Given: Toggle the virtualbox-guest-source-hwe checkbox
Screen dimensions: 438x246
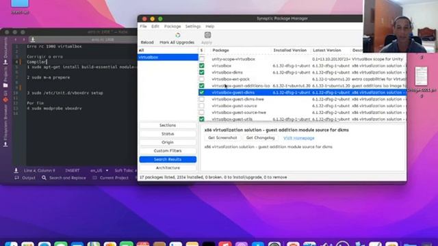Looking at the screenshot, I should [x=202, y=113].
